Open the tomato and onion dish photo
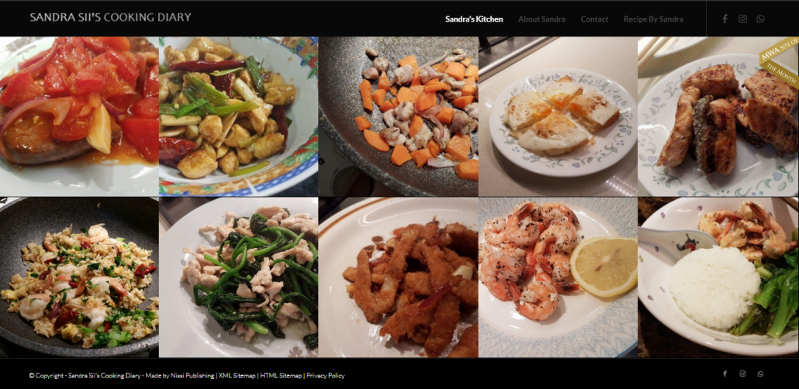This screenshot has height=389, width=799. [79, 116]
